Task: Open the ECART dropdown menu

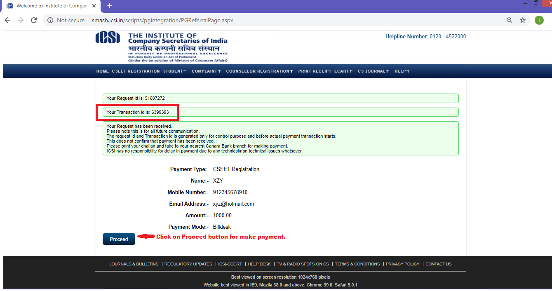Action: pos(343,71)
